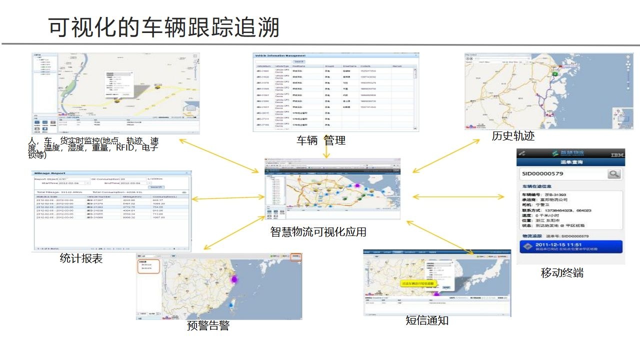640x360 pixels.
Task: Click the VehicleType column header in vehicle table
Action: (x=283, y=66)
